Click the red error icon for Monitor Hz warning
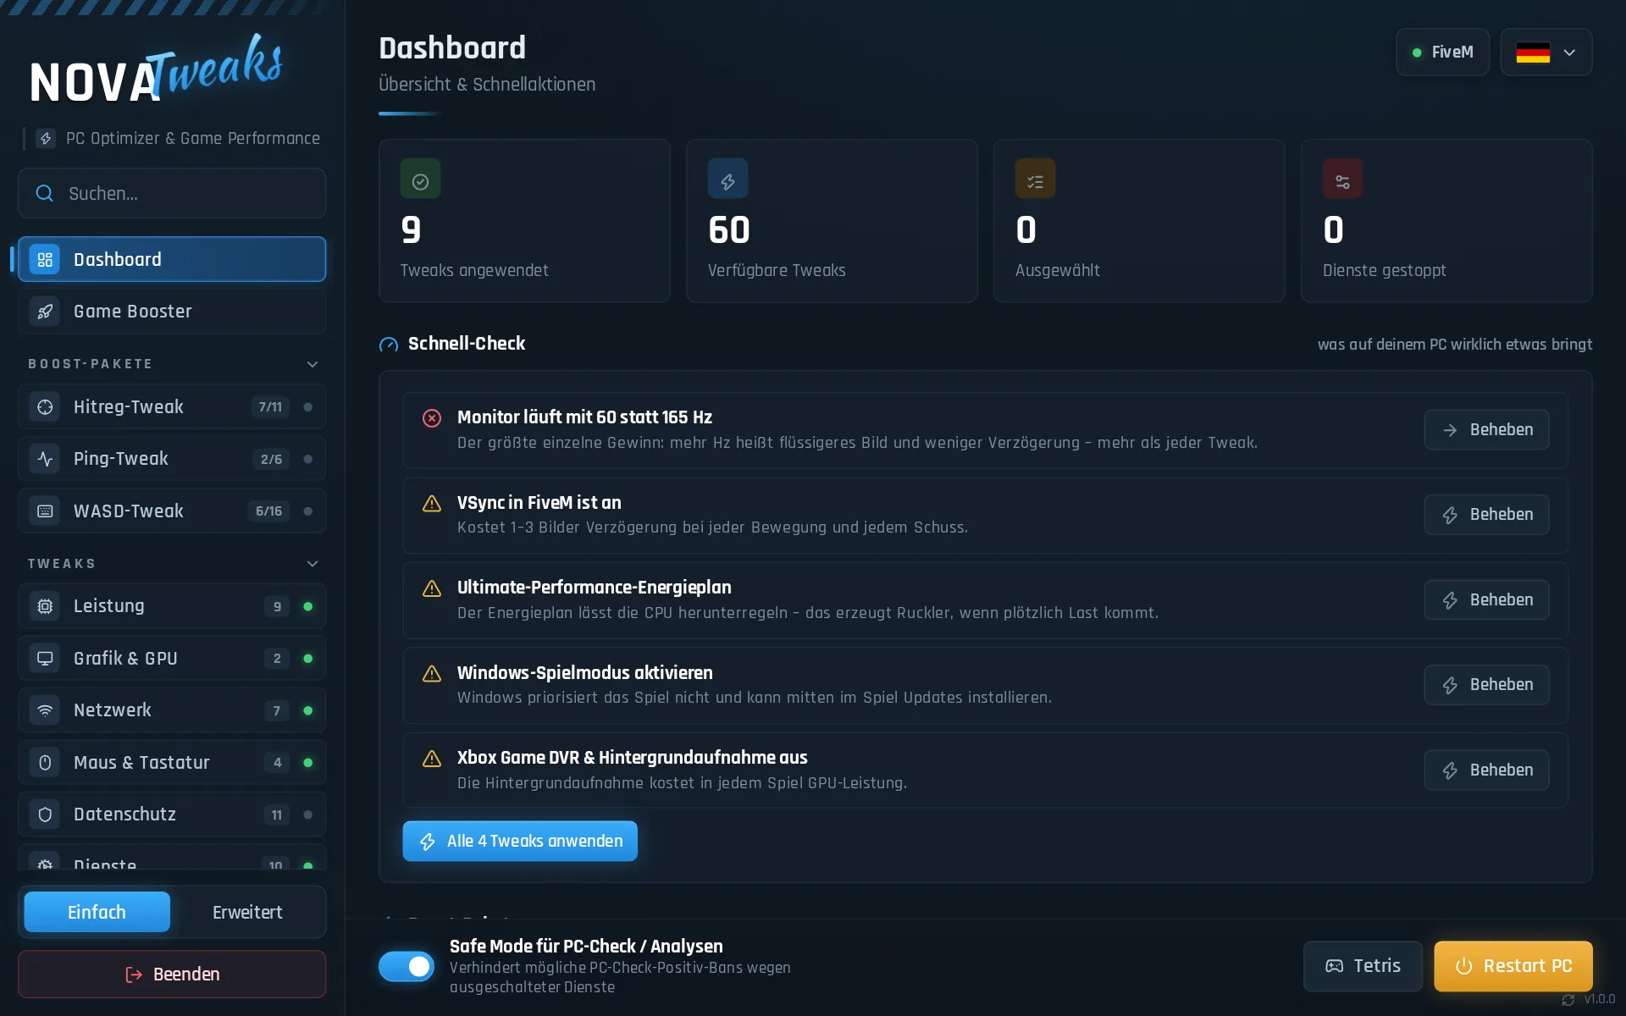The image size is (1626, 1016). [x=432, y=417]
